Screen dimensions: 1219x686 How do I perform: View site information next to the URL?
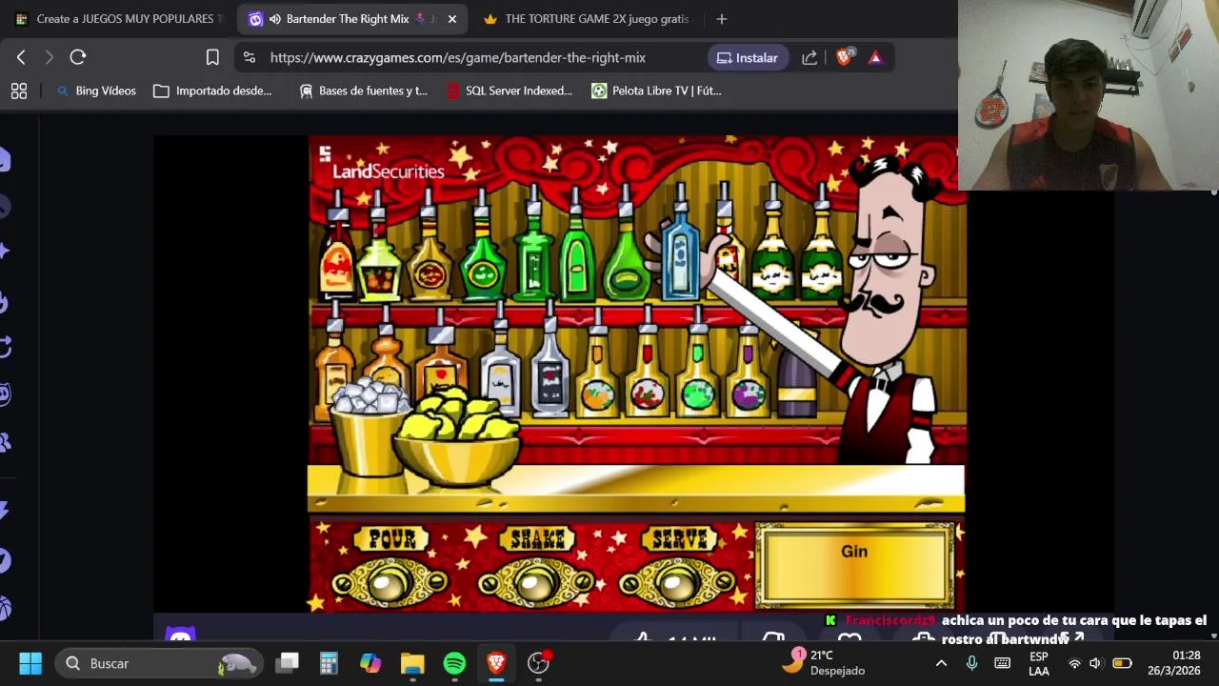pos(250,57)
